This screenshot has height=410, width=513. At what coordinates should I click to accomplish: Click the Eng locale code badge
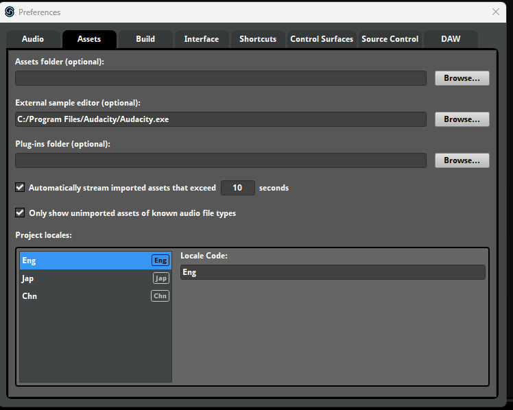[x=160, y=261]
